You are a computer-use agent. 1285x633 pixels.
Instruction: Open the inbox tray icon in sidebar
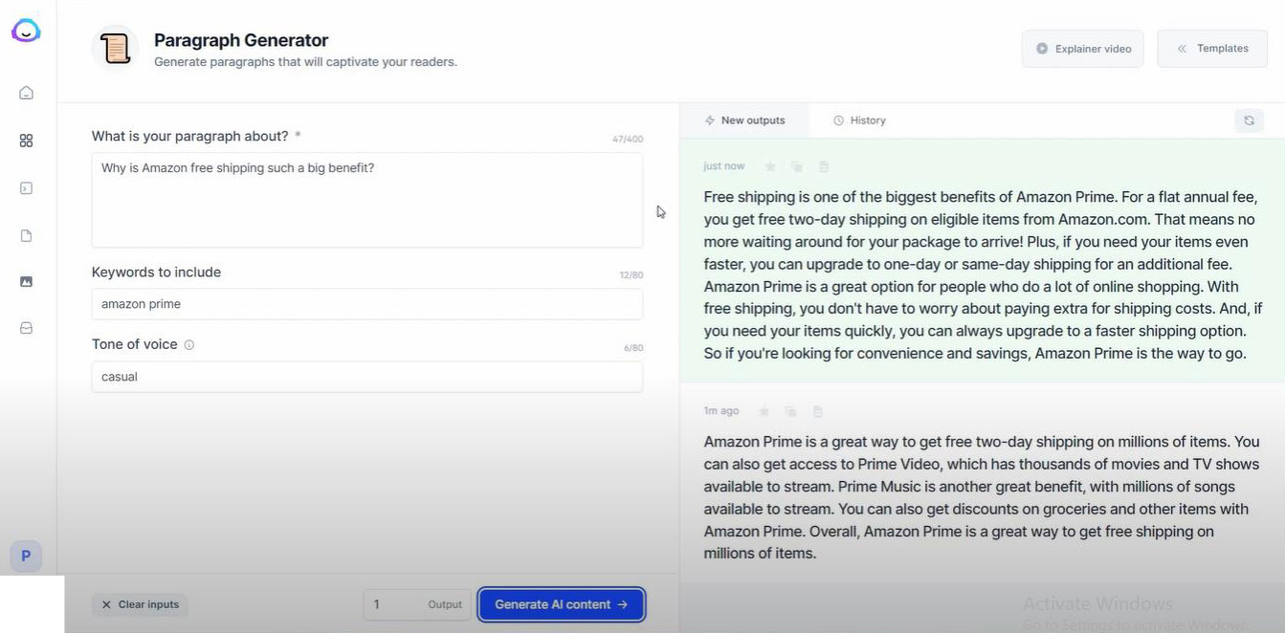pos(26,328)
